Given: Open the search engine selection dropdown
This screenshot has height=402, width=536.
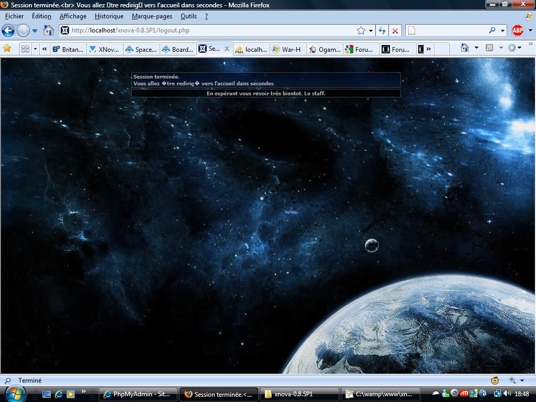Looking at the screenshot, I should tap(503, 31).
